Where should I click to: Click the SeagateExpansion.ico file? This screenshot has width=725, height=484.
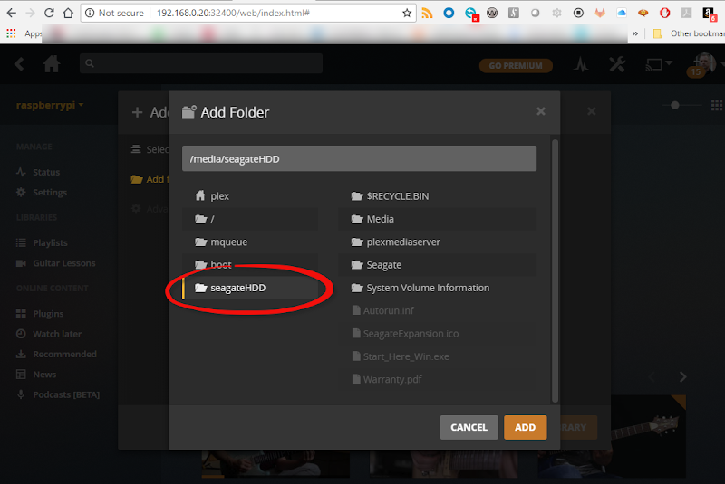[x=438, y=334]
